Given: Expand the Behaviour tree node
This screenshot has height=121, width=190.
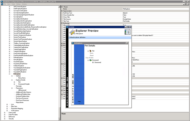Looking at the screenshot, I should point(5,117).
